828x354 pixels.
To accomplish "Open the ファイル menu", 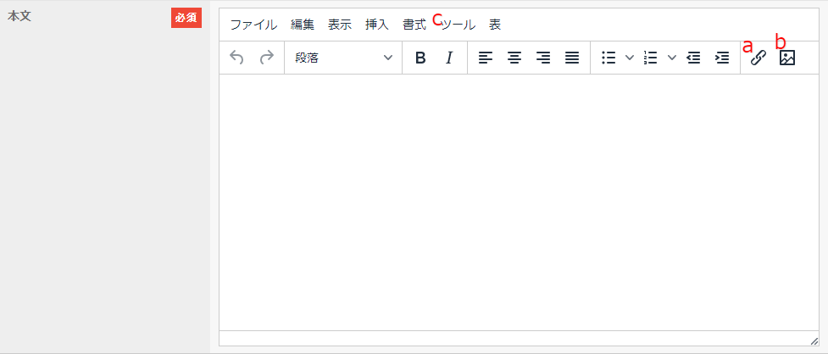I will 253,25.
